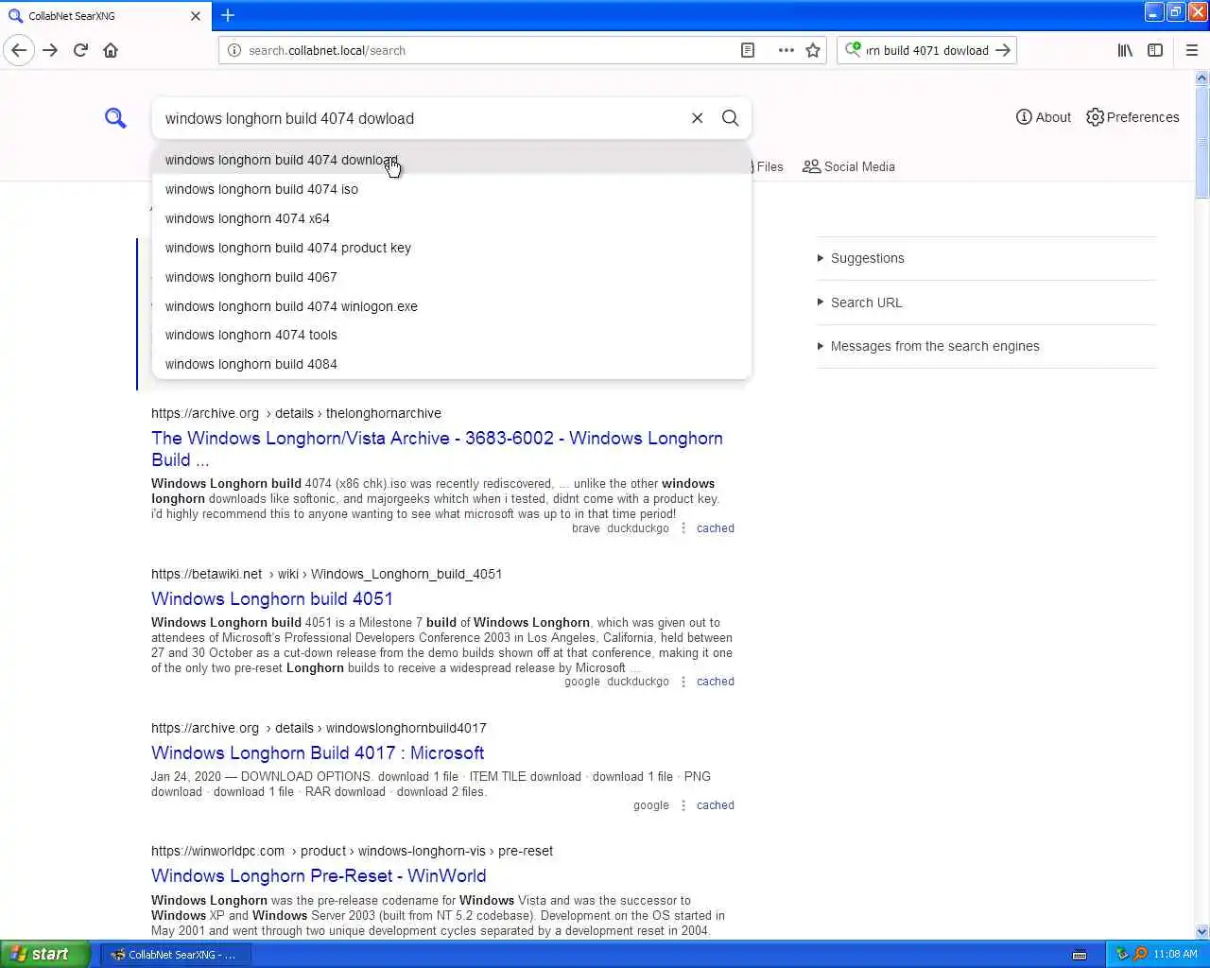Click the browser Back arrow button
This screenshot has height=968, width=1210.
tap(19, 50)
